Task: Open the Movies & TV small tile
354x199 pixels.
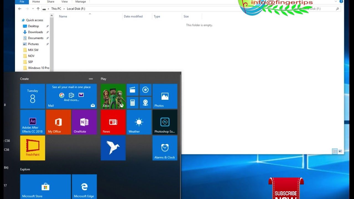Action: click(x=132, y=90)
